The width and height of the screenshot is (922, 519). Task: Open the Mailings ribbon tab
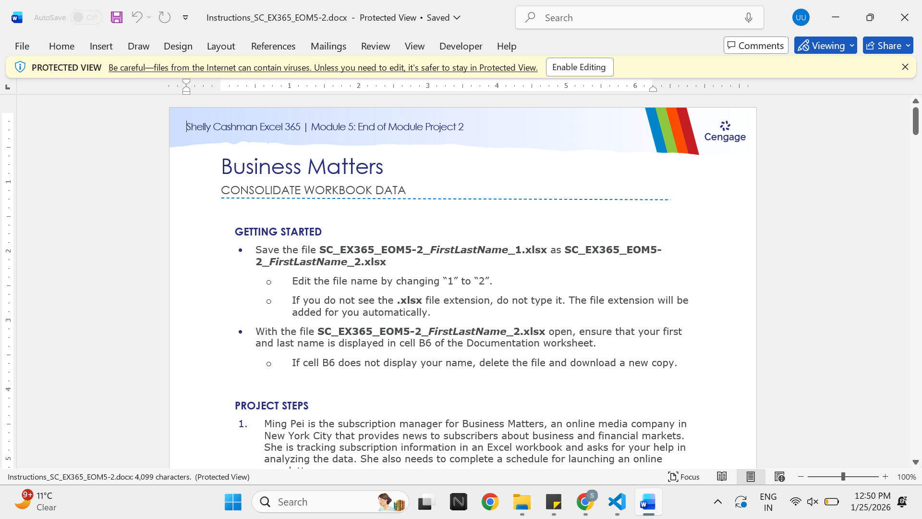(x=328, y=46)
